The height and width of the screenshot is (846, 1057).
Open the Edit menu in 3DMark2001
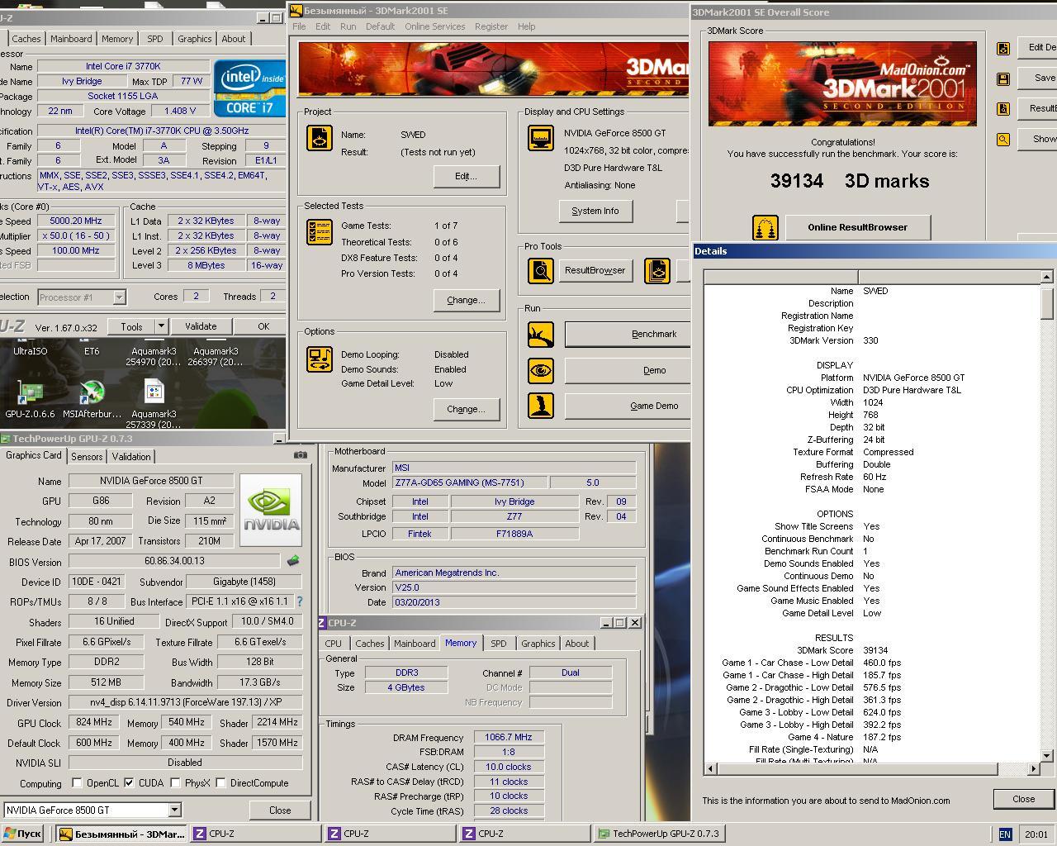coord(323,26)
